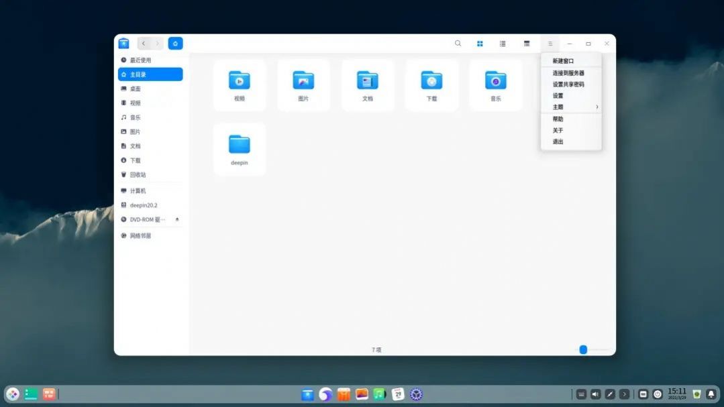This screenshot has width=724, height=407.
Task: Launch the App Store from the dock
Action: click(343, 394)
